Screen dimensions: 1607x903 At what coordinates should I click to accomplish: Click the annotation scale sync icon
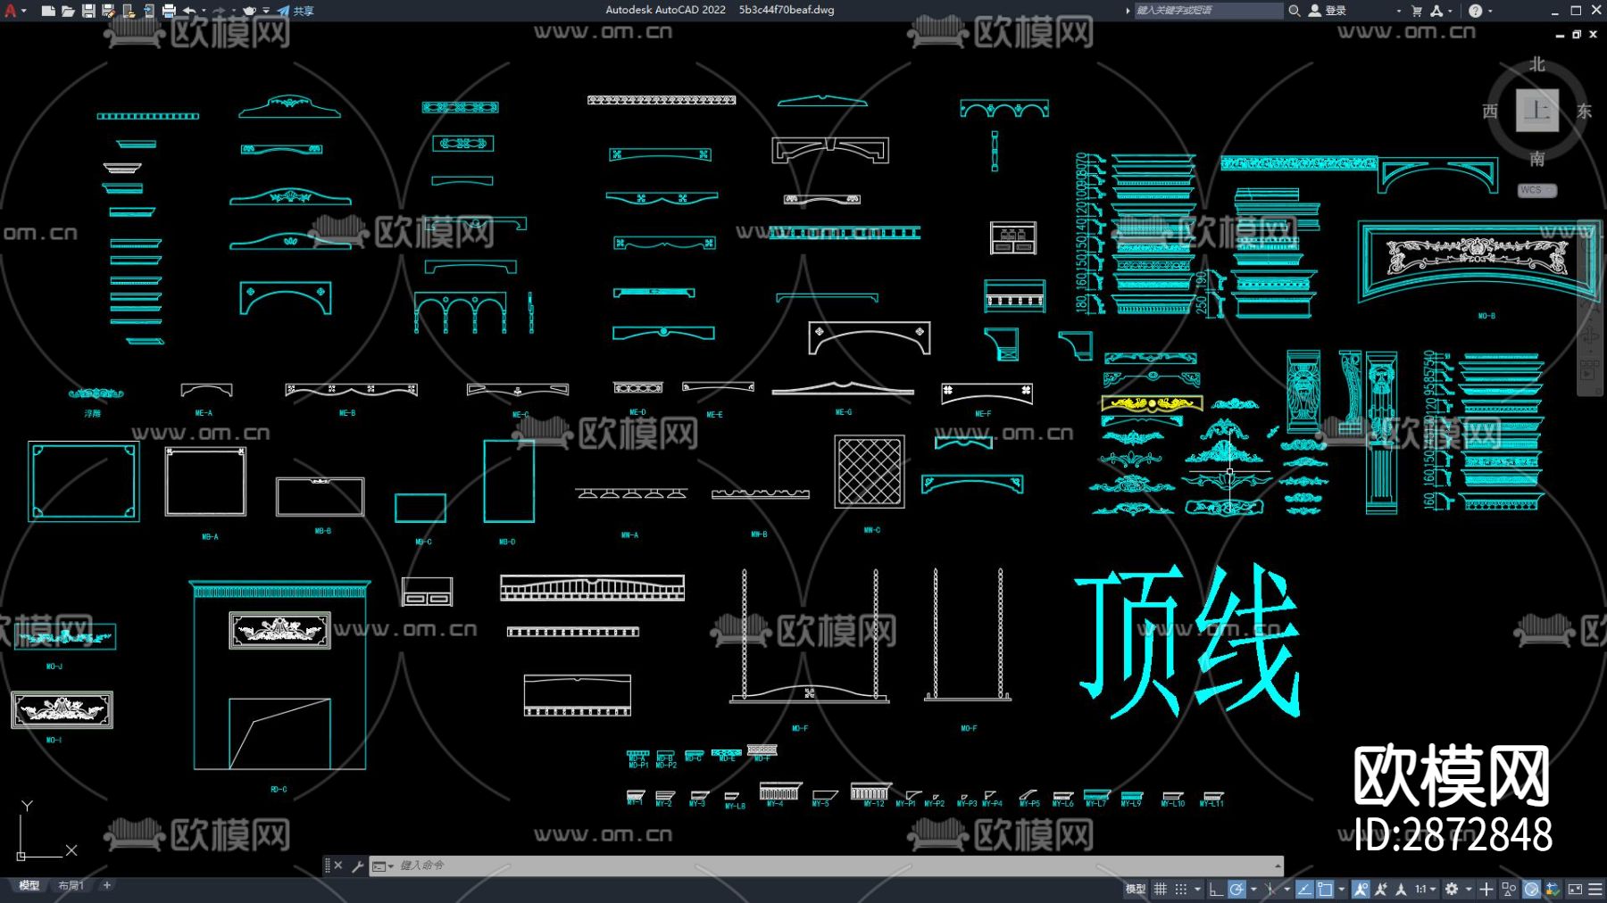coord(1402,889)
